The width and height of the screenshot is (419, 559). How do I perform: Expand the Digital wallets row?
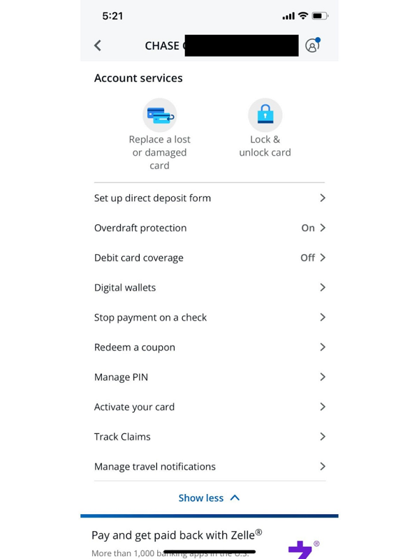coord(209,287)
